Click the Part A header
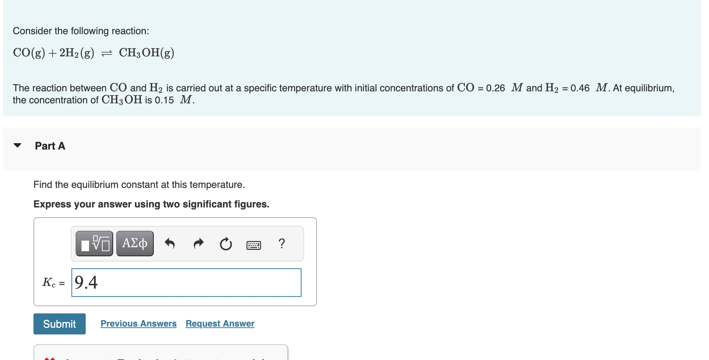Viewport: 709px width, 360px height. pos(50,146)
